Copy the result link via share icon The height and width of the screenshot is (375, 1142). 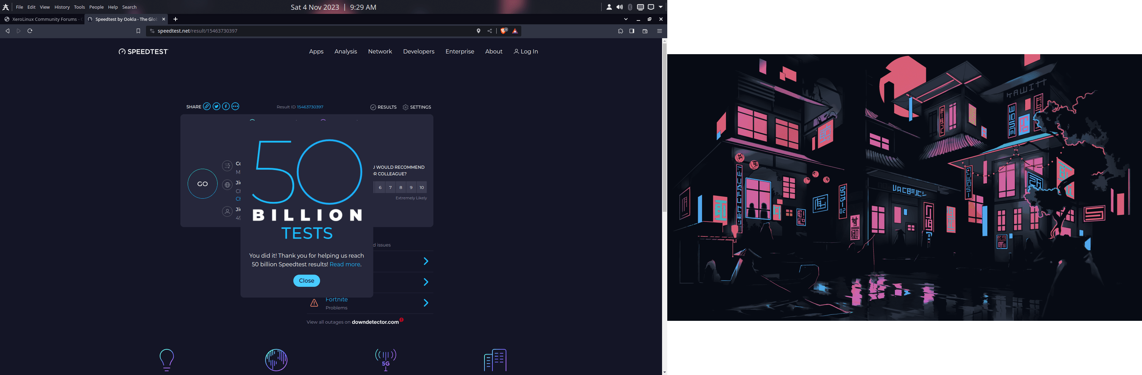pos(207,106)
